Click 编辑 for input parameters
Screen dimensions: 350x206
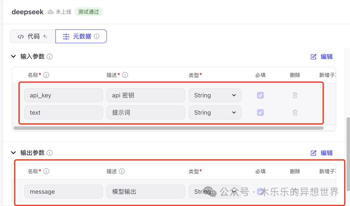pyautogui.click(x=322, y=57)
